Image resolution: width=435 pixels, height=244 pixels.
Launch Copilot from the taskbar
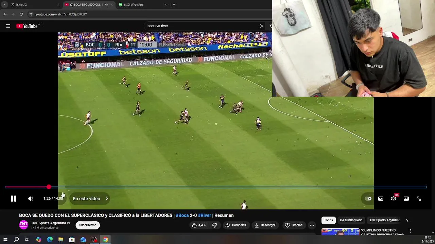39,240
